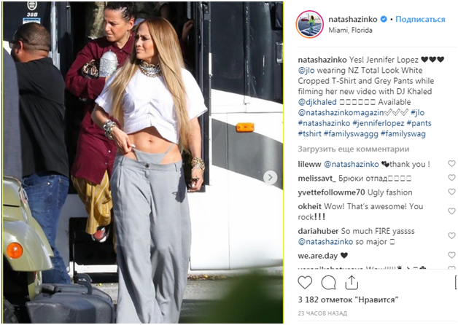
Task: Like the dariahuber comment heart
Action: point(451,235)
